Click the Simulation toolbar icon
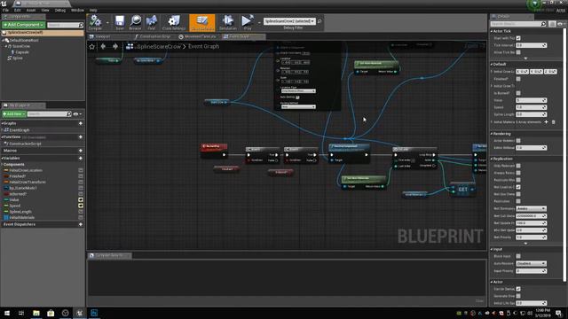568x319 pixels. click(x=228, y=22)
